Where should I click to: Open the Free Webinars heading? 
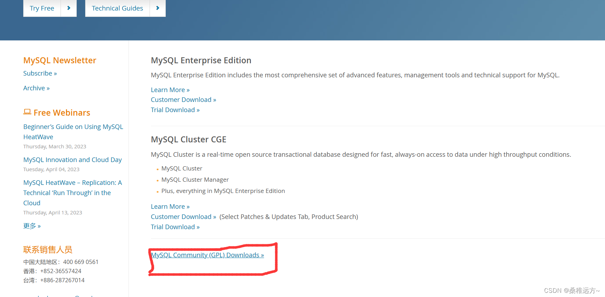pos(62,112)
